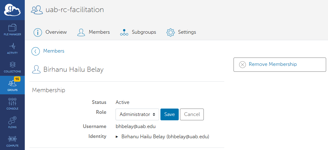Open the Administrator role dropdown
Image resolution: width=328 pixels, height=150 pixels.
(137, 114)
